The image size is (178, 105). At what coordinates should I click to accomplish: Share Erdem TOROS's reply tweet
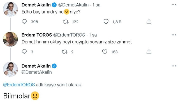coord(149,52)
